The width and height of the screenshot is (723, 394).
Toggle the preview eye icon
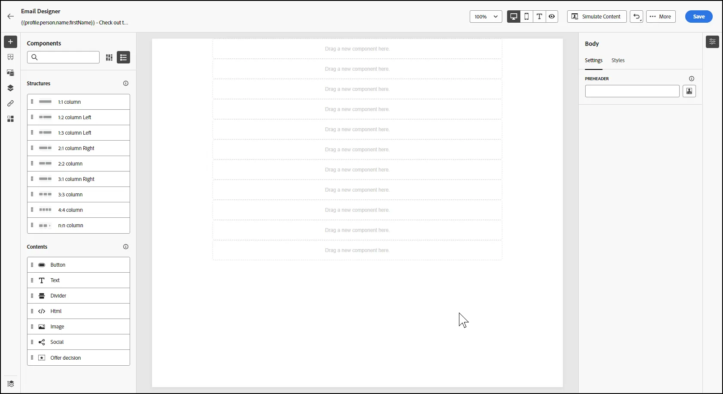point(552,17)
